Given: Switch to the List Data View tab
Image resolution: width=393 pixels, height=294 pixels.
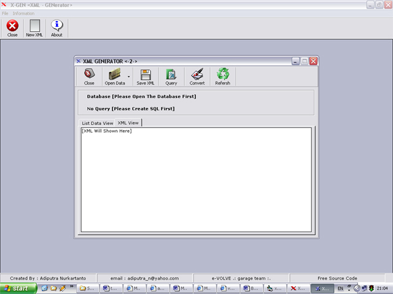Looking at the screenshot, I should click(98, 123).
